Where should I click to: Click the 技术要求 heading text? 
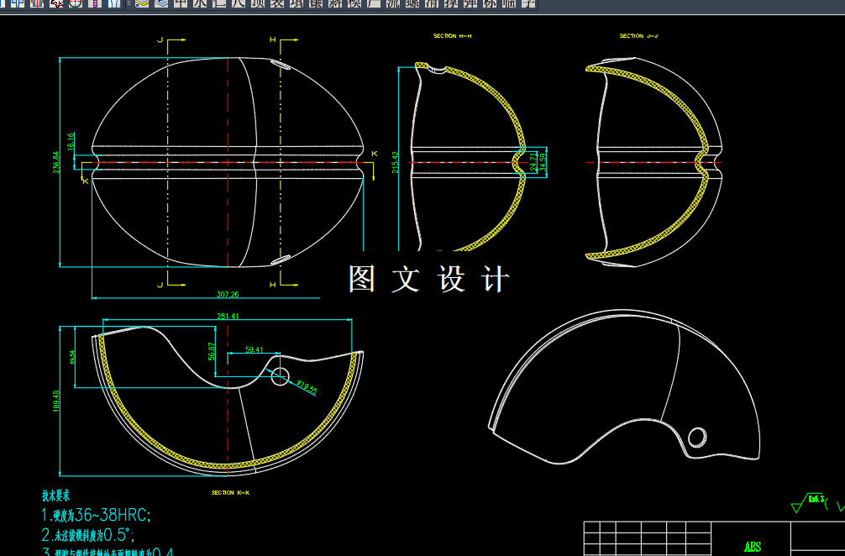tap(56, 496)
